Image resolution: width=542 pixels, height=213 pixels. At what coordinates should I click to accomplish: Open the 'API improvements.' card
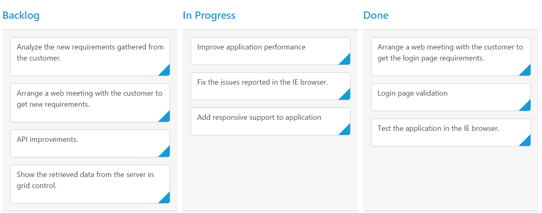[x=82, y=143]
